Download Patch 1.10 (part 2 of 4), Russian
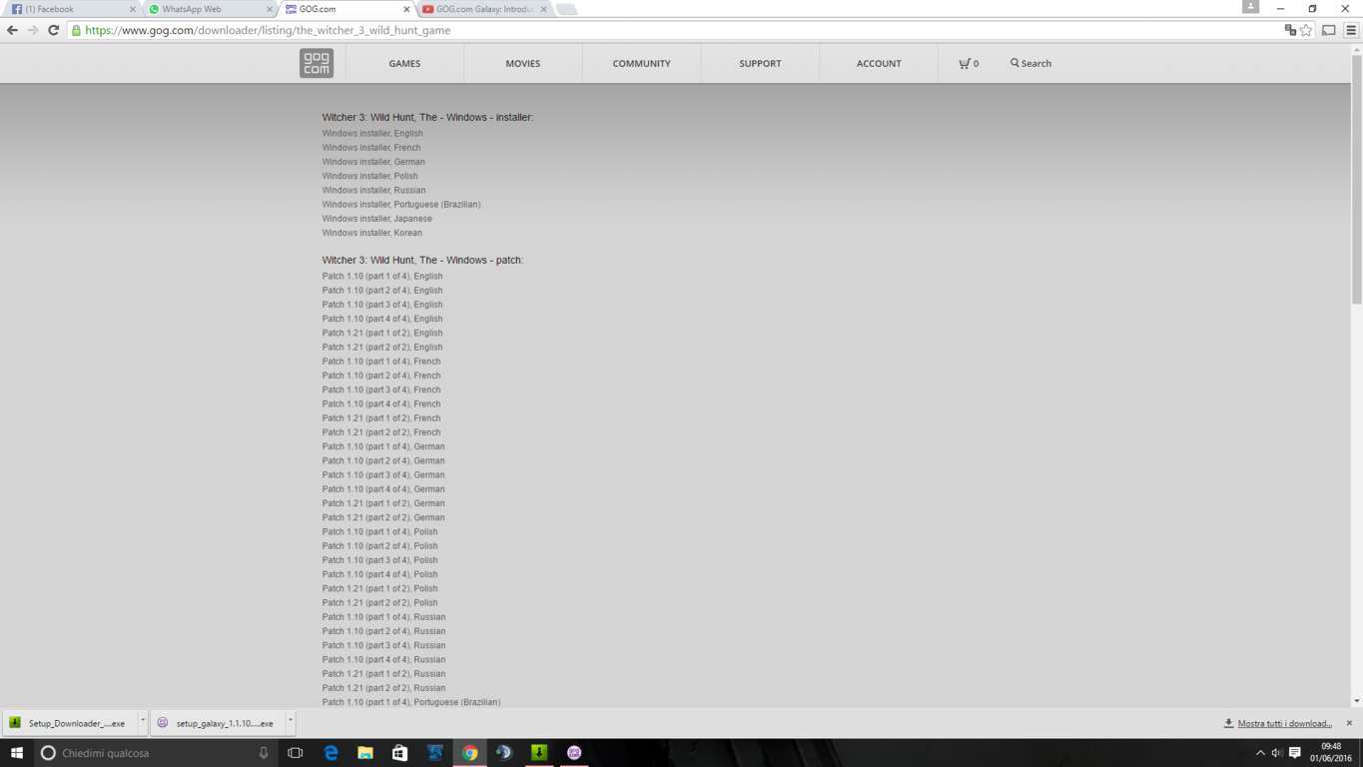 pyautogui.click(x=383, y=631)
